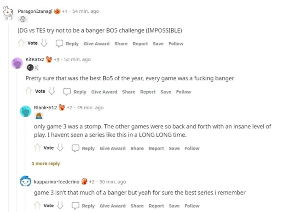The width and height of the screenshot is (295, 212).
Task: Downvote kapparino-feederino's comment
Action: point(60,205)
